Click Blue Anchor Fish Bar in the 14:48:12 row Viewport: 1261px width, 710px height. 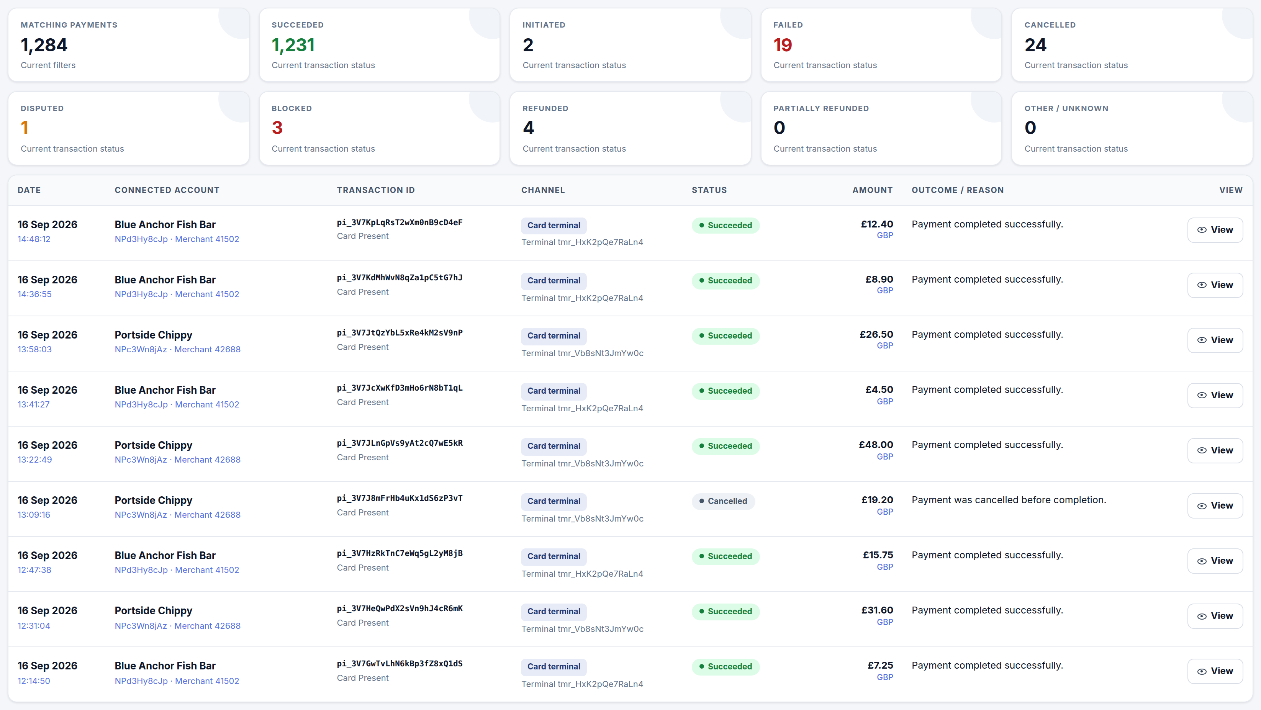165,224
